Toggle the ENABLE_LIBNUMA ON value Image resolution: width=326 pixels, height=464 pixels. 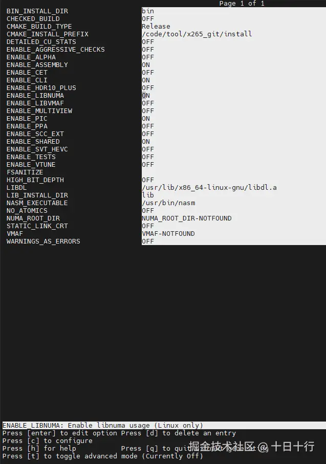(146, 96)
